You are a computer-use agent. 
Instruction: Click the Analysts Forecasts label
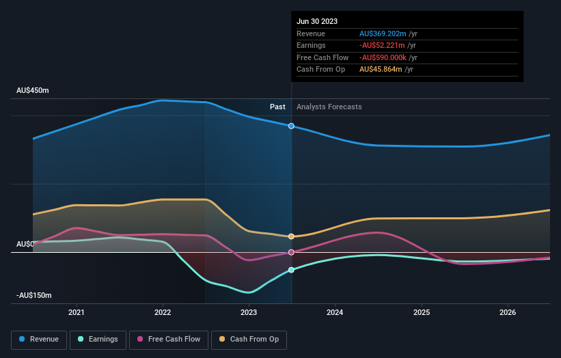(x=329, y=107)
